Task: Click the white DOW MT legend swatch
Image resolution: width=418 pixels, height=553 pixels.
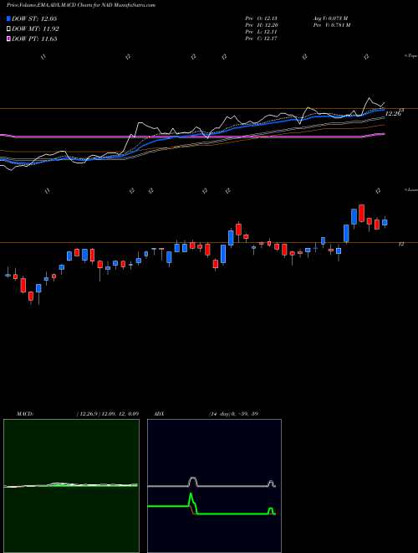Action: click(9, 29)
